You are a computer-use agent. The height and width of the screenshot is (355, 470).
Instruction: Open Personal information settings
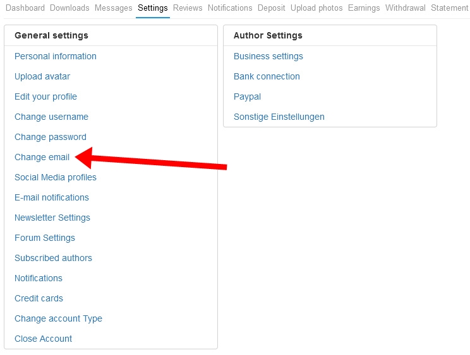pyautogui.click(x=56, y=56)
